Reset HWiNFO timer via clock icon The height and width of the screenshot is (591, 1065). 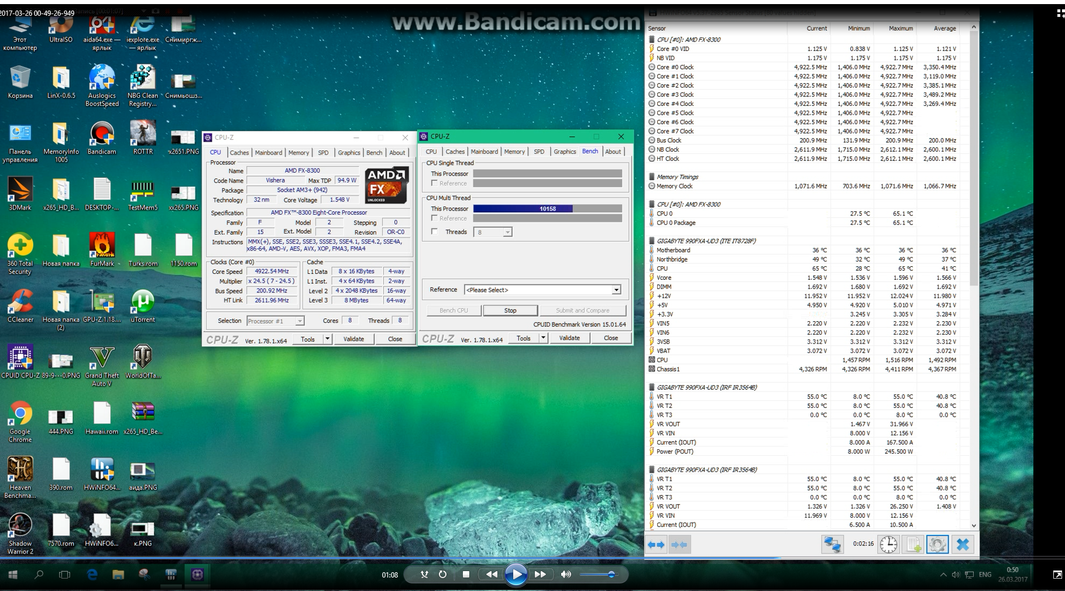888,545
